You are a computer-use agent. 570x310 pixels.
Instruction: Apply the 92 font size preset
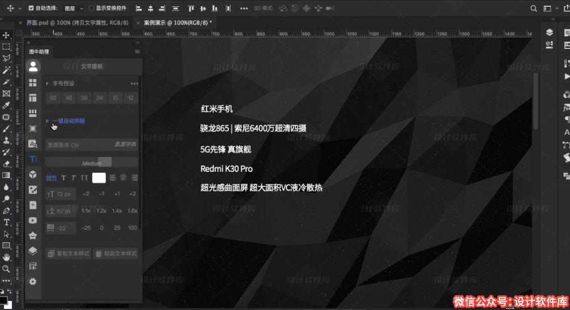click(x=53, y=98)
